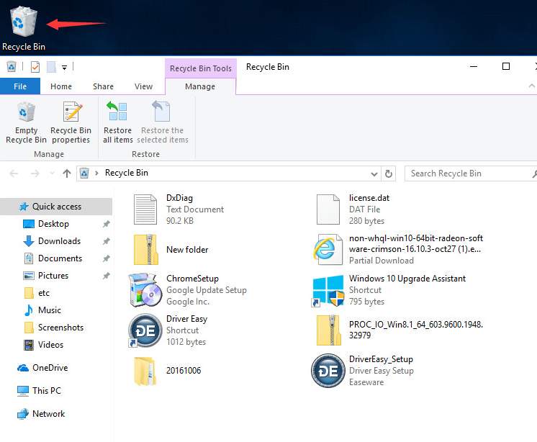Viewport: 537px width, 442px height.
Task: Click the Recycle Bin Tools contextual tab
Action: 201,68
